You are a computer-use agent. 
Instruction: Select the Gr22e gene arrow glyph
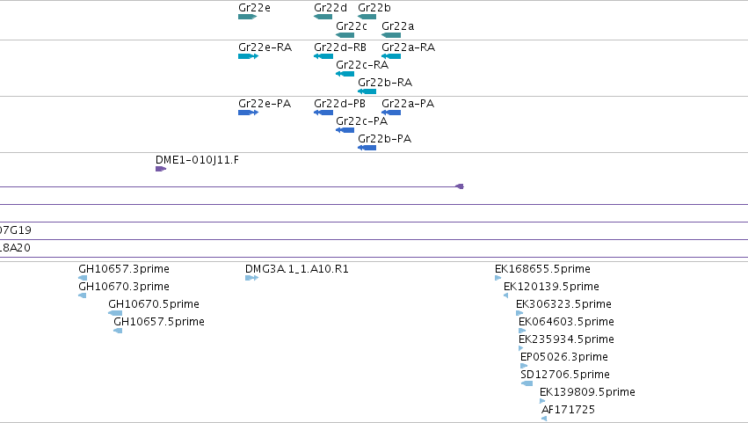pyautogui.click(x=248, y=17)
